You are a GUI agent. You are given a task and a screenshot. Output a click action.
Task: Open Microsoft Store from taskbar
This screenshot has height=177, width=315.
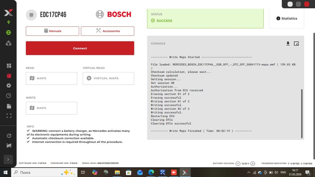[x=129, y=172]
